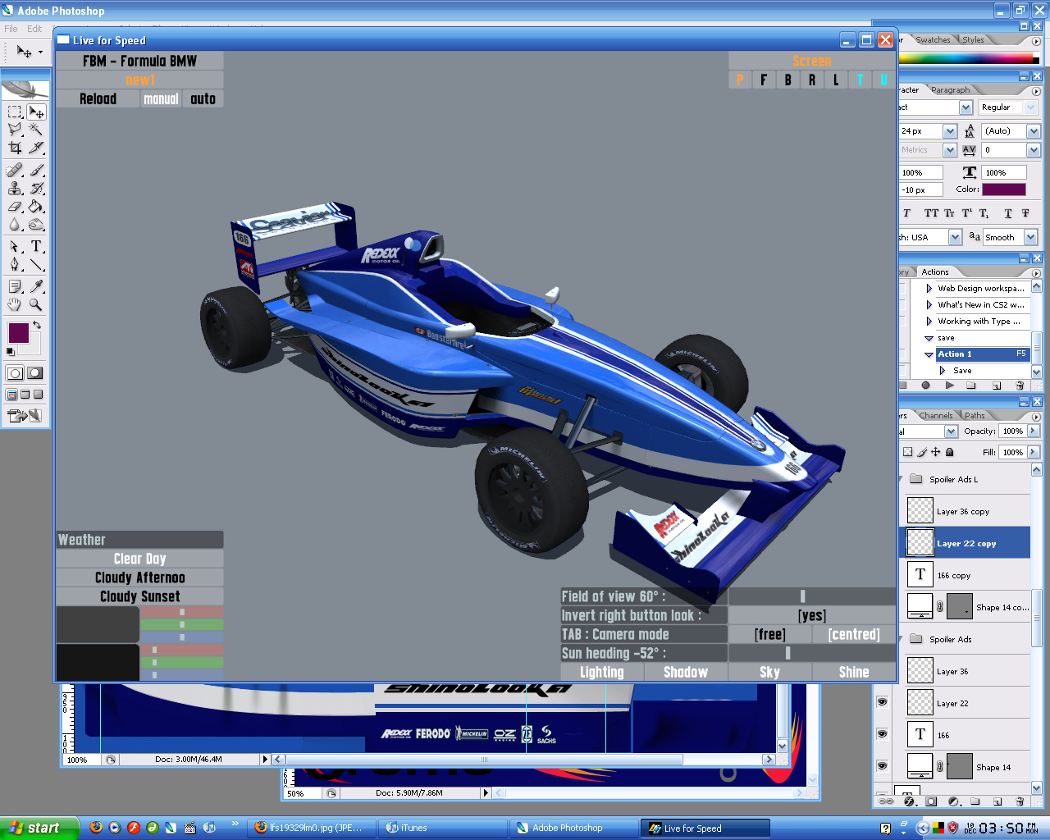Click Reload in Live for Speed viewer
This screenshot has height=840, width=1050.
(x=98, y=98)
